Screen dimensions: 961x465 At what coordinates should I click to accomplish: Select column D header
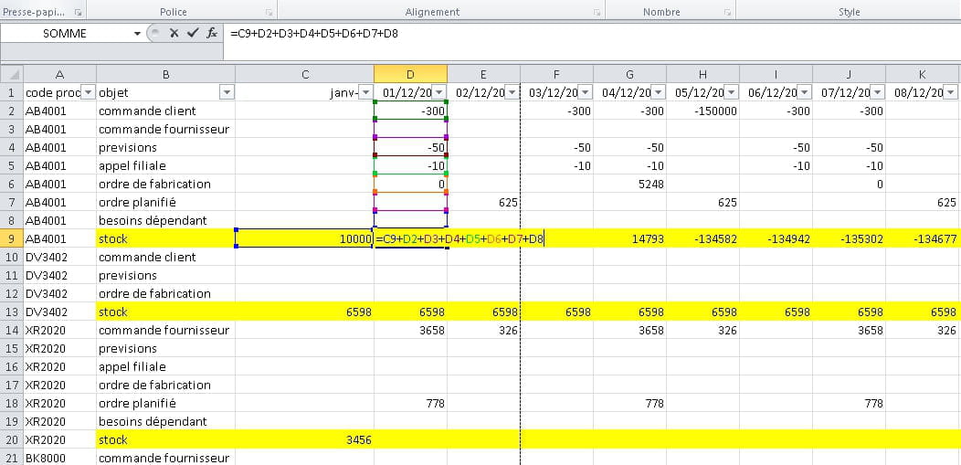tap(411, 74)
